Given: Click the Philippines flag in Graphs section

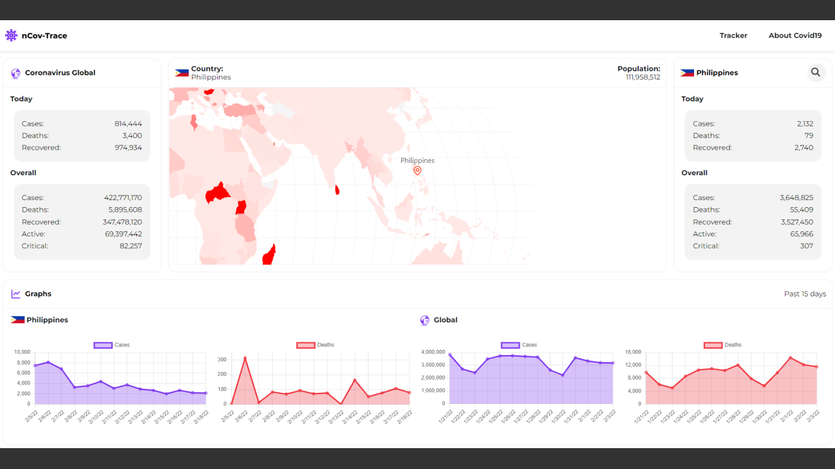Looking at the screenshot, I should (x=18, y=320).
